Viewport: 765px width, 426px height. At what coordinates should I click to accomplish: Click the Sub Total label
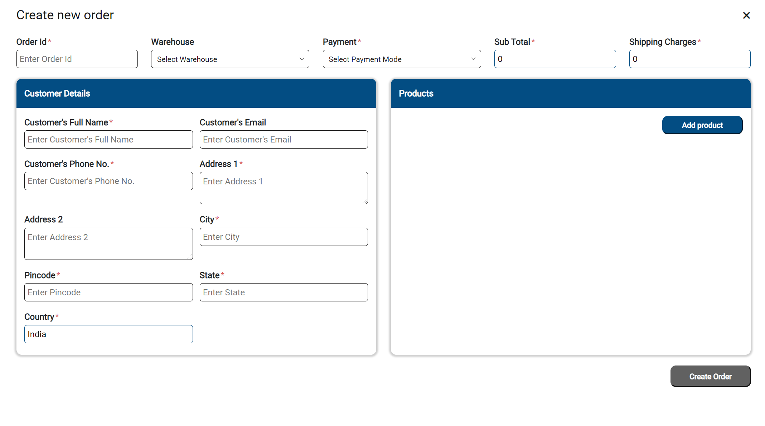(x=512, y=42)
